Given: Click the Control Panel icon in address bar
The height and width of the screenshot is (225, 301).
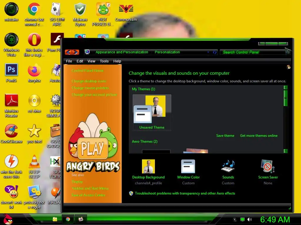Looking at the screenshot, I should click(x=87, y=52).
